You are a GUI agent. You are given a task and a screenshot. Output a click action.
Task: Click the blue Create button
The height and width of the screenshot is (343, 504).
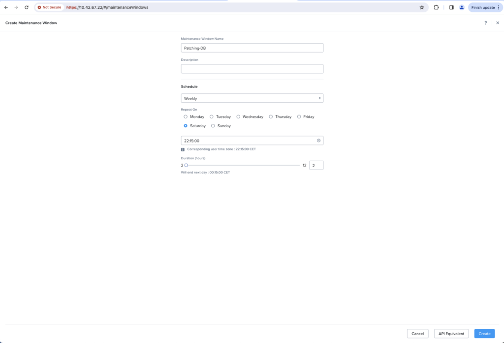point(484,334)
